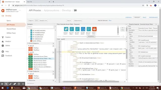The height and width of the screenshot is (90, 161).
Task: Open the Analyze section icon
Action: pos(3,41)
